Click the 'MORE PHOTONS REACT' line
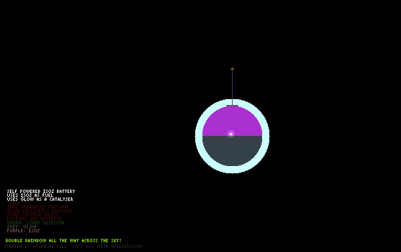 pos(32,215)
